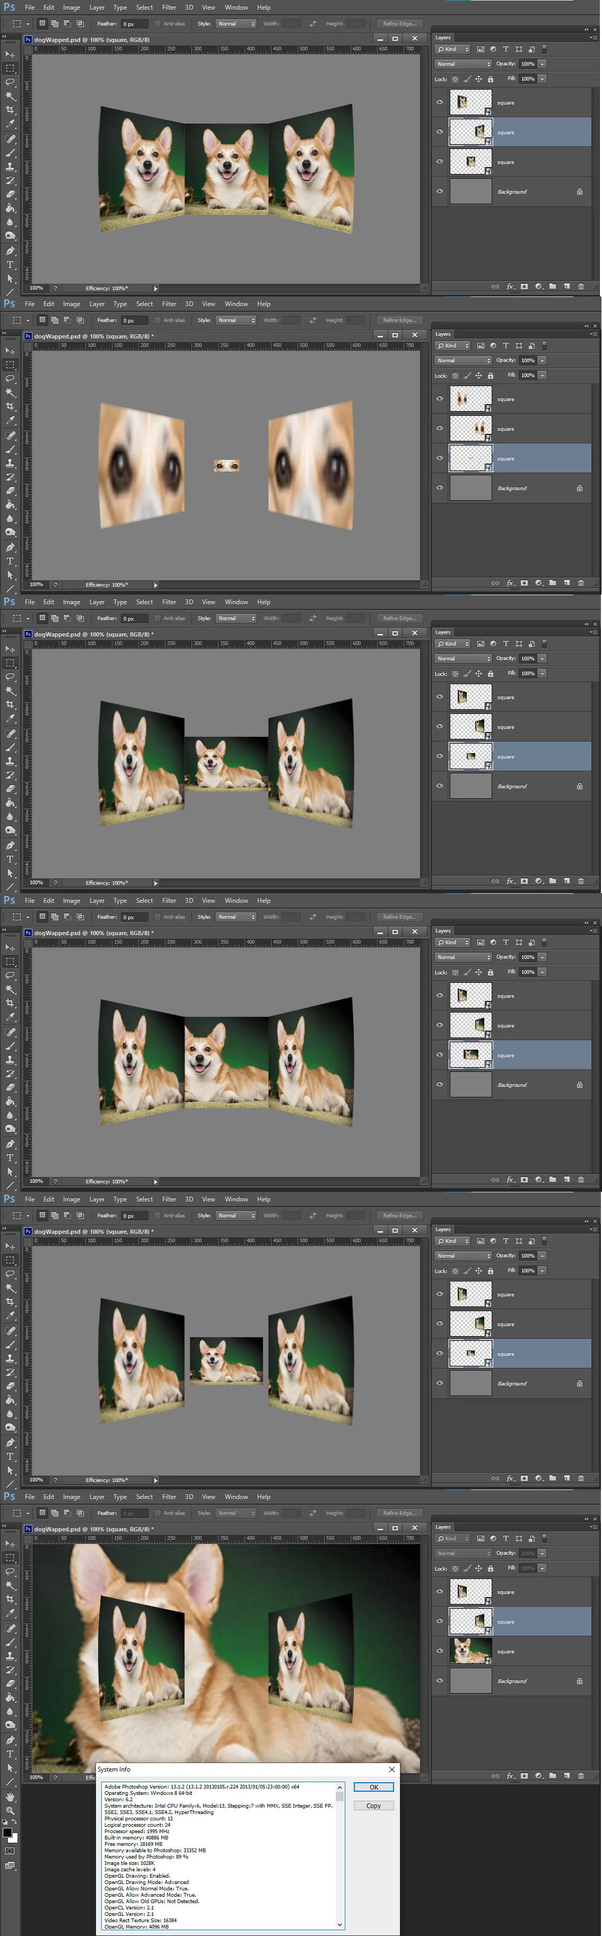The height and width of the screenshot is (1936, 602).
Task: Select Path Selection arrow in System Info window
Action: (10, 1768)
